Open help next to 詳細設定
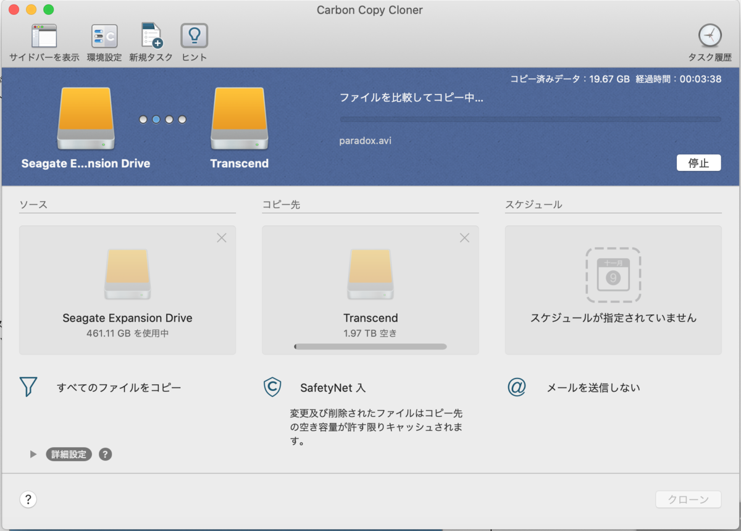Viewport: 741px width, 531px height. tap(106, 454)
